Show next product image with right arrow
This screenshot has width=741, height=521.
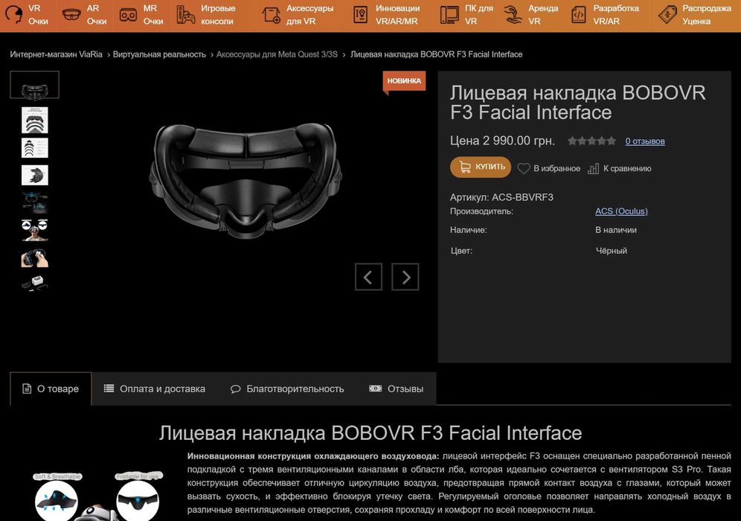(x=405, y=277)
